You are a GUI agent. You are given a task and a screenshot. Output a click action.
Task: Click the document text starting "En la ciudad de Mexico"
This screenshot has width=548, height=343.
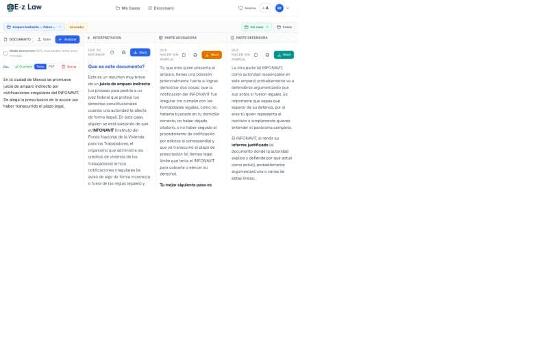coord(41,93)
